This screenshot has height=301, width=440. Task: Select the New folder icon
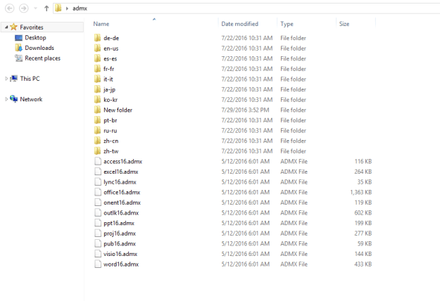[97, 110]
